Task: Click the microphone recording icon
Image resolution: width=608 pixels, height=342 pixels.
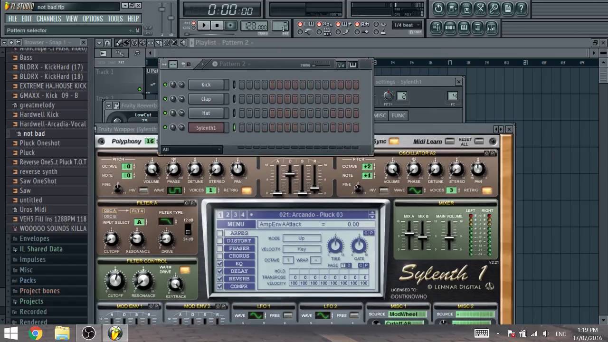Action: [494, 8]
